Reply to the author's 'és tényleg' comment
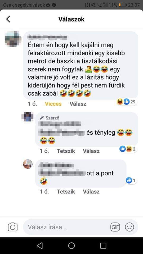 (91, 151)
